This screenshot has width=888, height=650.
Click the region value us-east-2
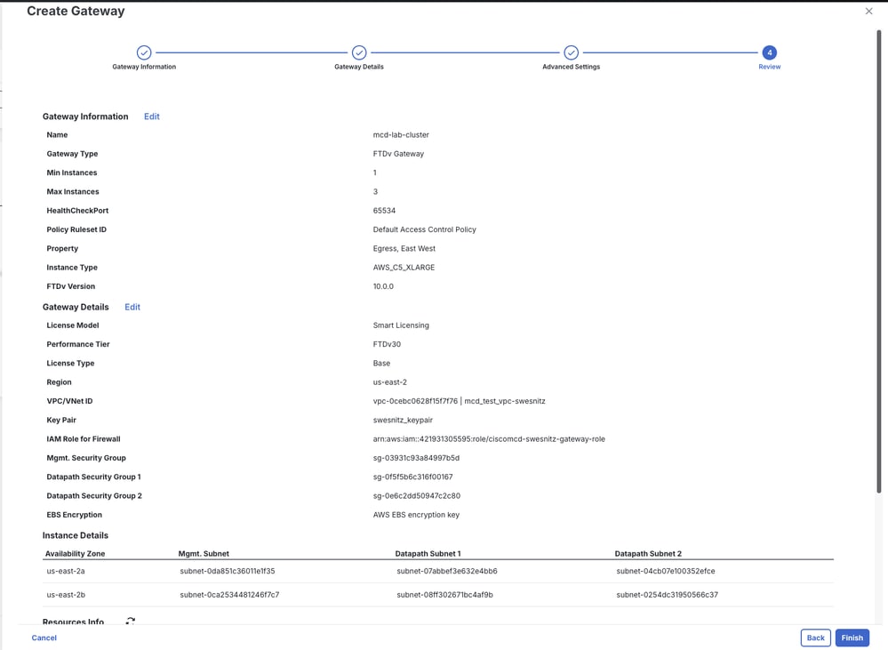coord(389,382)
